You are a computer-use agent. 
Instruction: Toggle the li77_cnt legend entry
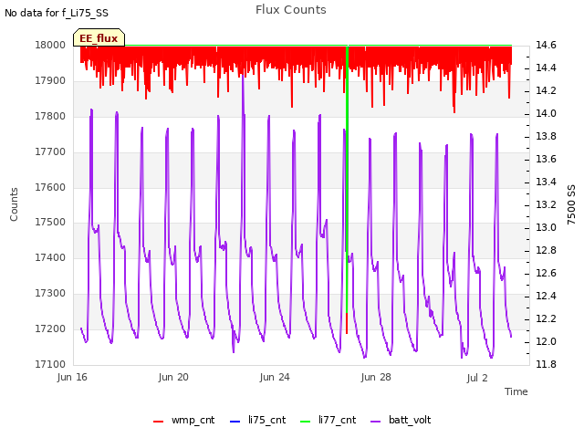328,420
